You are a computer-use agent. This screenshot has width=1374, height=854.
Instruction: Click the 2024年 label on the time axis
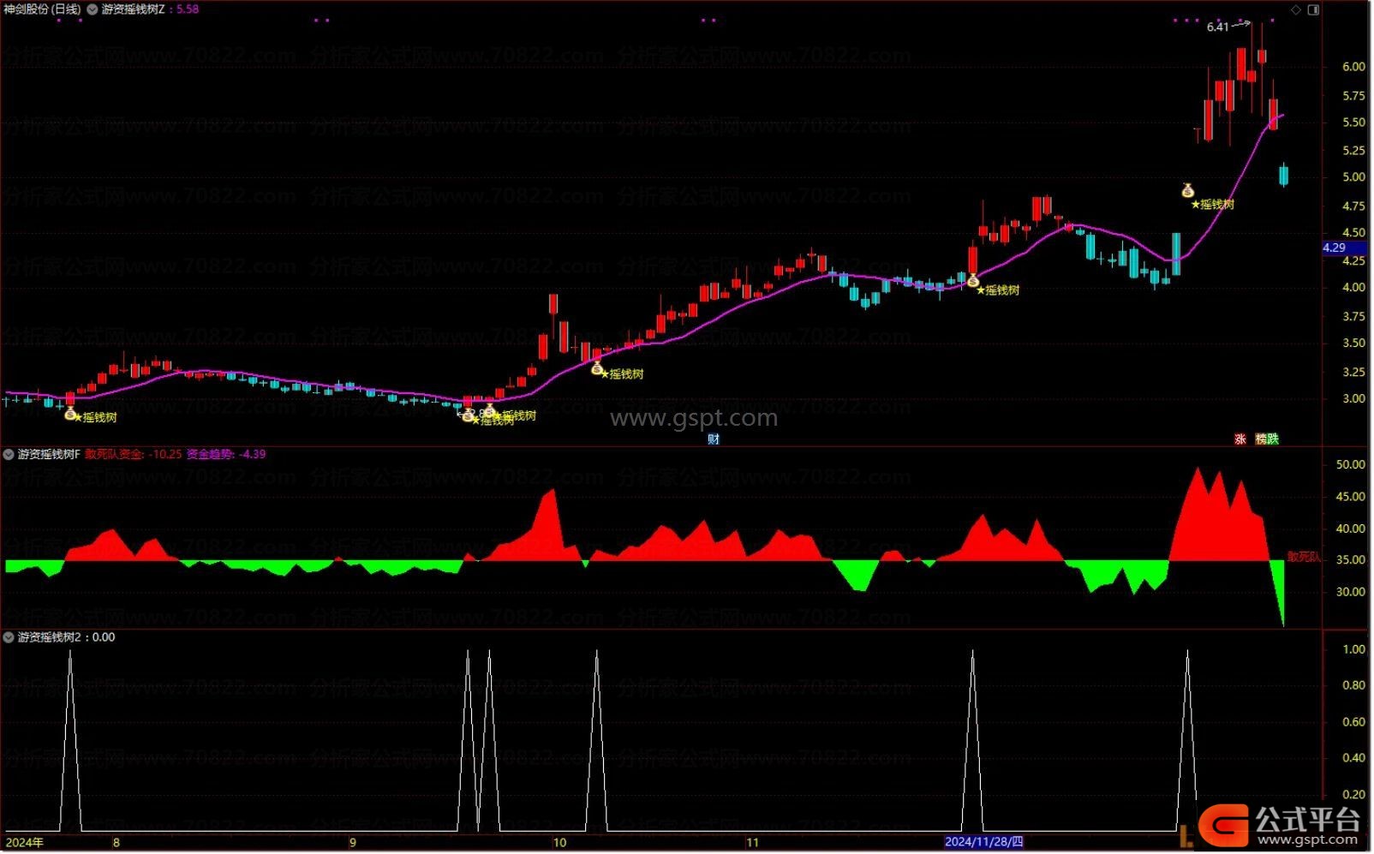(24, 842)
